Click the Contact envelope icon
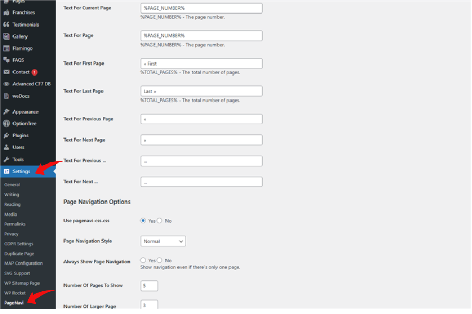Screen dimensions: 472x314 point(6,72)
